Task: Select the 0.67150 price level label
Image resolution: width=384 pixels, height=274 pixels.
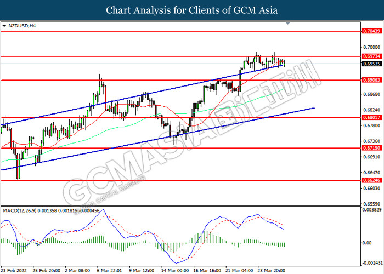Action: pos(371,148)
